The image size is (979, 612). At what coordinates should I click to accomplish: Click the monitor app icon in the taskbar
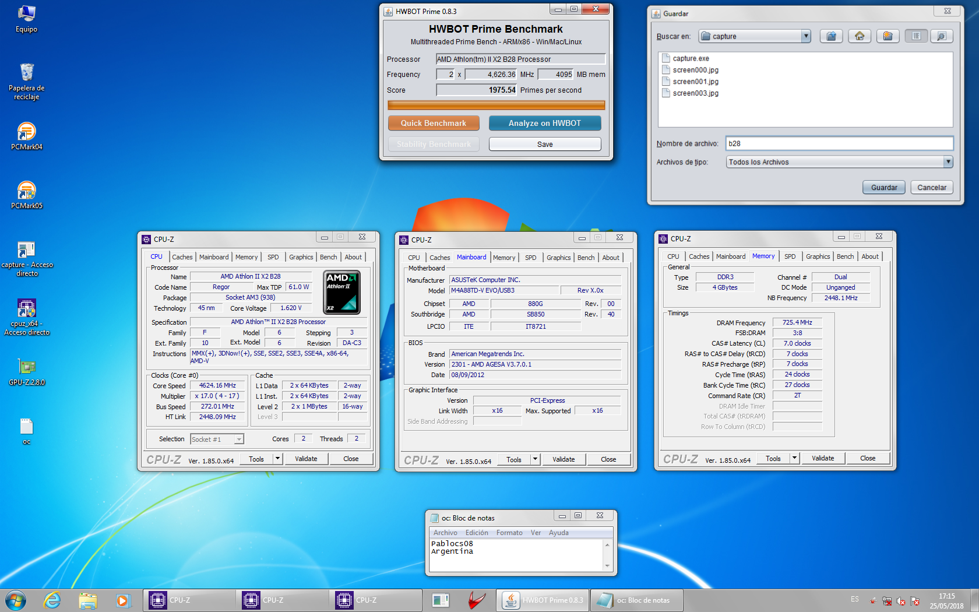click(x=441, y=600)
